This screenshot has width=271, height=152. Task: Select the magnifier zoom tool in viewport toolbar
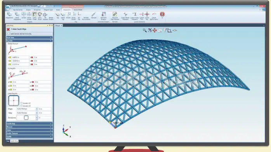tap(145, 30)
